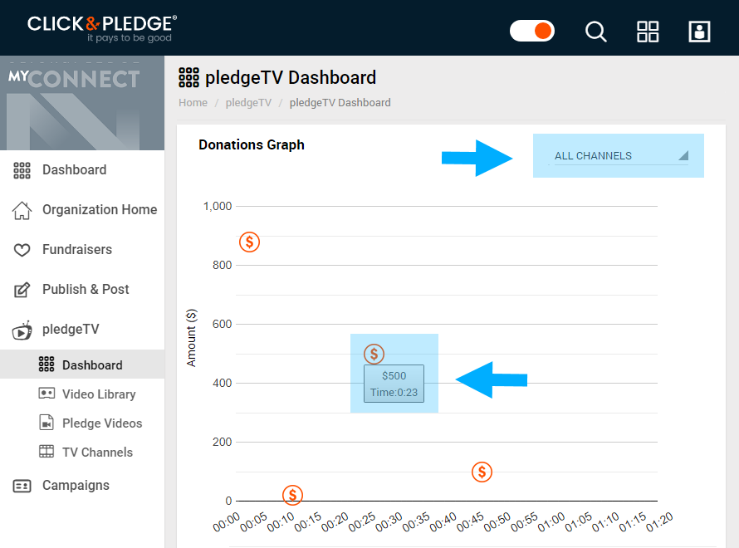Click the $500 Time:0:23 tooltip

pyautogui.click(x=394, y=384)
